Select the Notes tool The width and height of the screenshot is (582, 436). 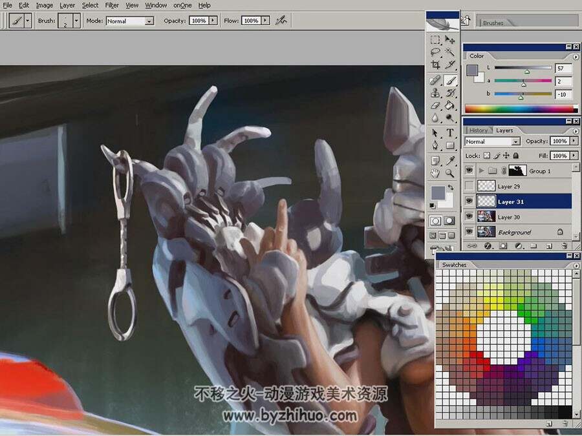click(x=435, y=161)
